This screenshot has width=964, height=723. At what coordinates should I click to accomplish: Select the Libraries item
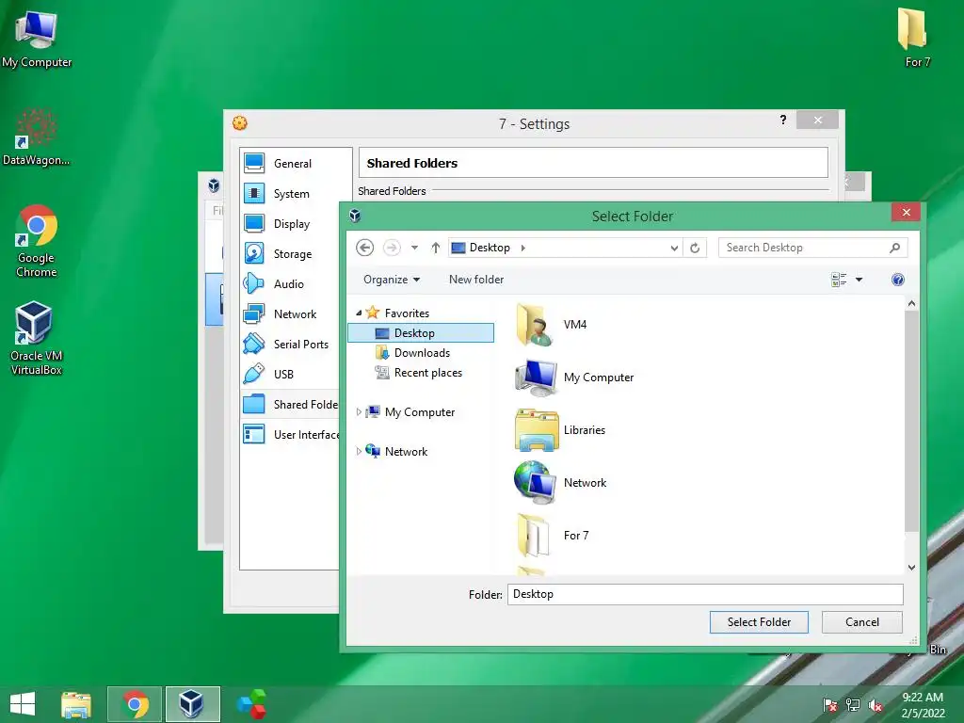click(x=561, y=430)
